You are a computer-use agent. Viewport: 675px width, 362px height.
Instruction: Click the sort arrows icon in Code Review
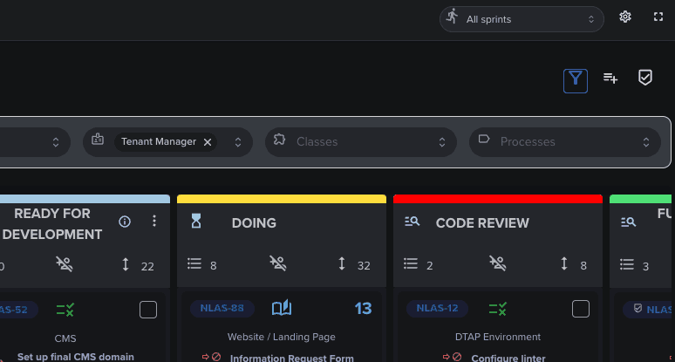(564, 263)
